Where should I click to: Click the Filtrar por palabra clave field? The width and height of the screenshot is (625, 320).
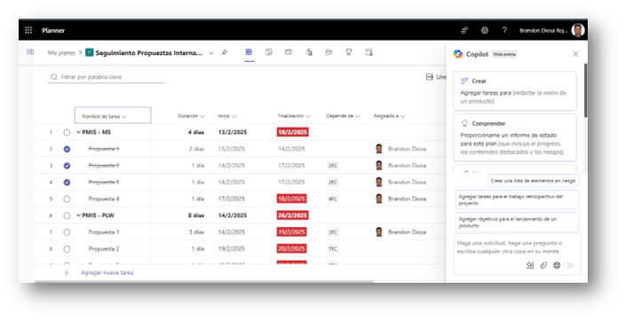point(106,77)
